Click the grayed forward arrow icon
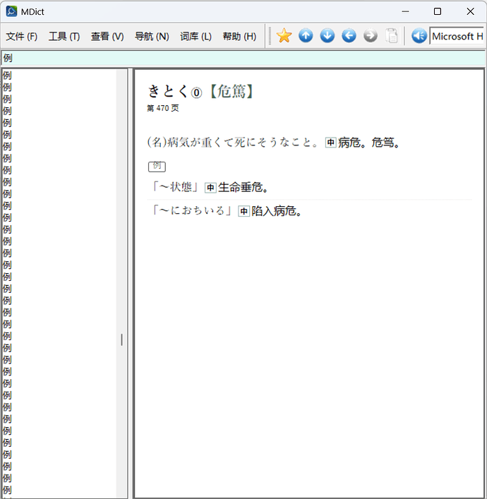The height and width of the screenshot is (499, 487). [x=371, y=35]
